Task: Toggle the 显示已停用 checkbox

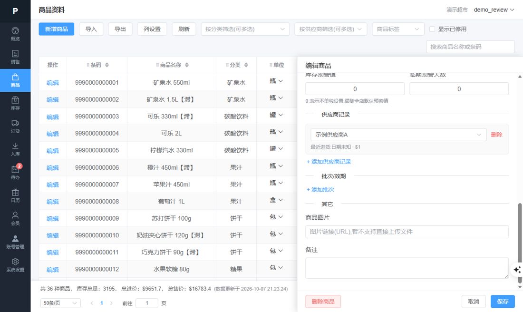Action: [x=432, y=29]
